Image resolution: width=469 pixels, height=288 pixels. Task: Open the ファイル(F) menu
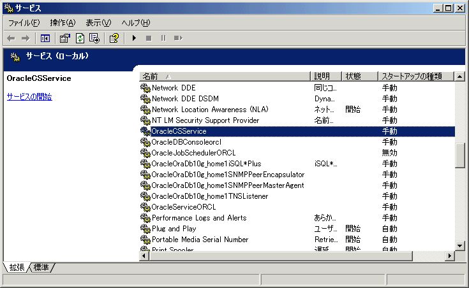pos(24,23)
